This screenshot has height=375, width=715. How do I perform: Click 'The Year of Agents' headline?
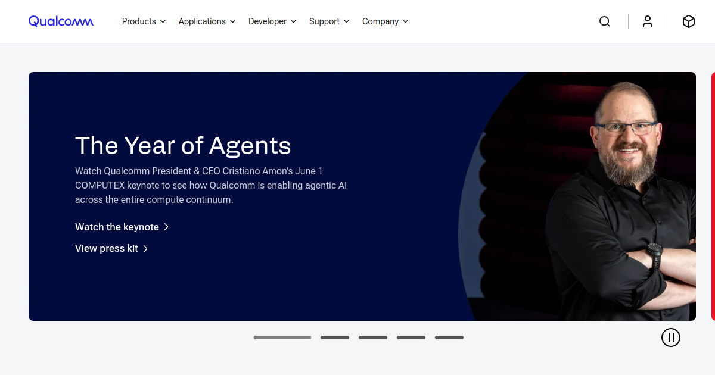pos(183,145)
